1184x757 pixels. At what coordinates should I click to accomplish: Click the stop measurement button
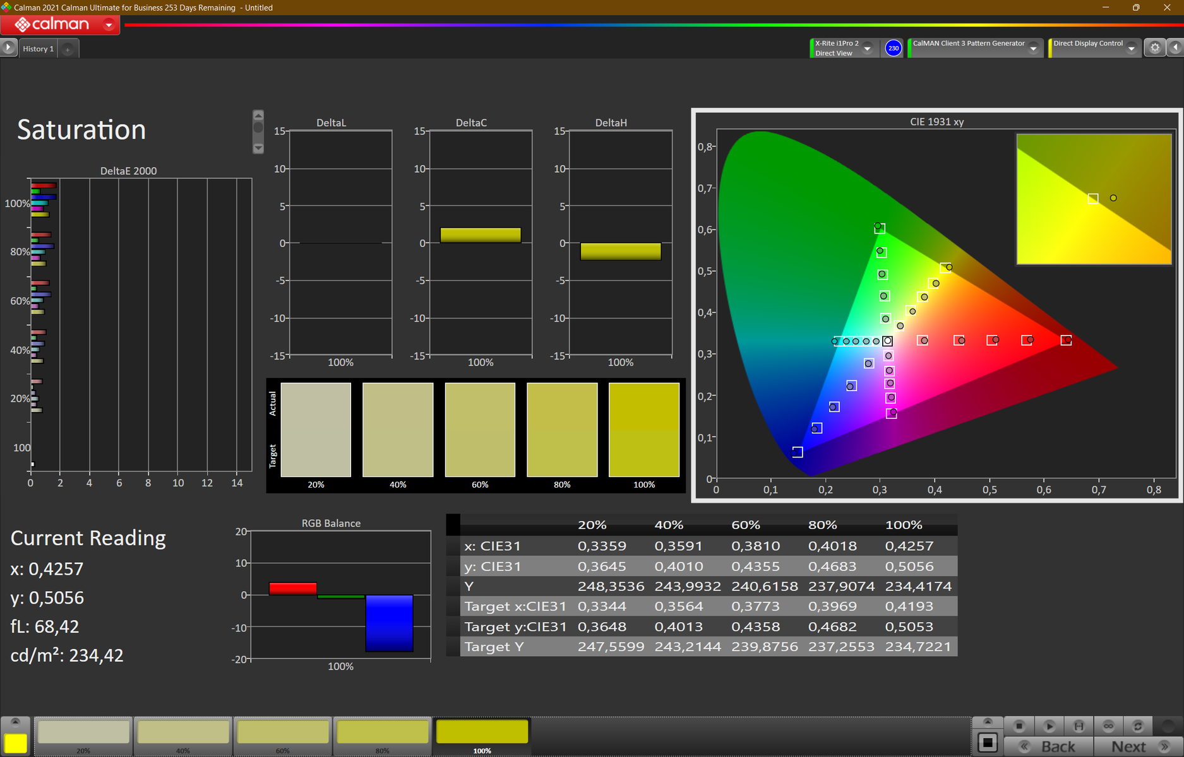[x=1019, y=726]
